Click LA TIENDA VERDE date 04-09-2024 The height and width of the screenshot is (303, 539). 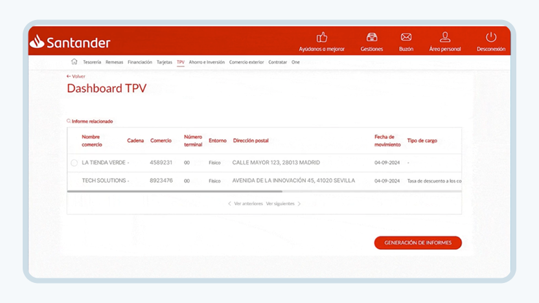pyautogui.click(x=387, y=163)
